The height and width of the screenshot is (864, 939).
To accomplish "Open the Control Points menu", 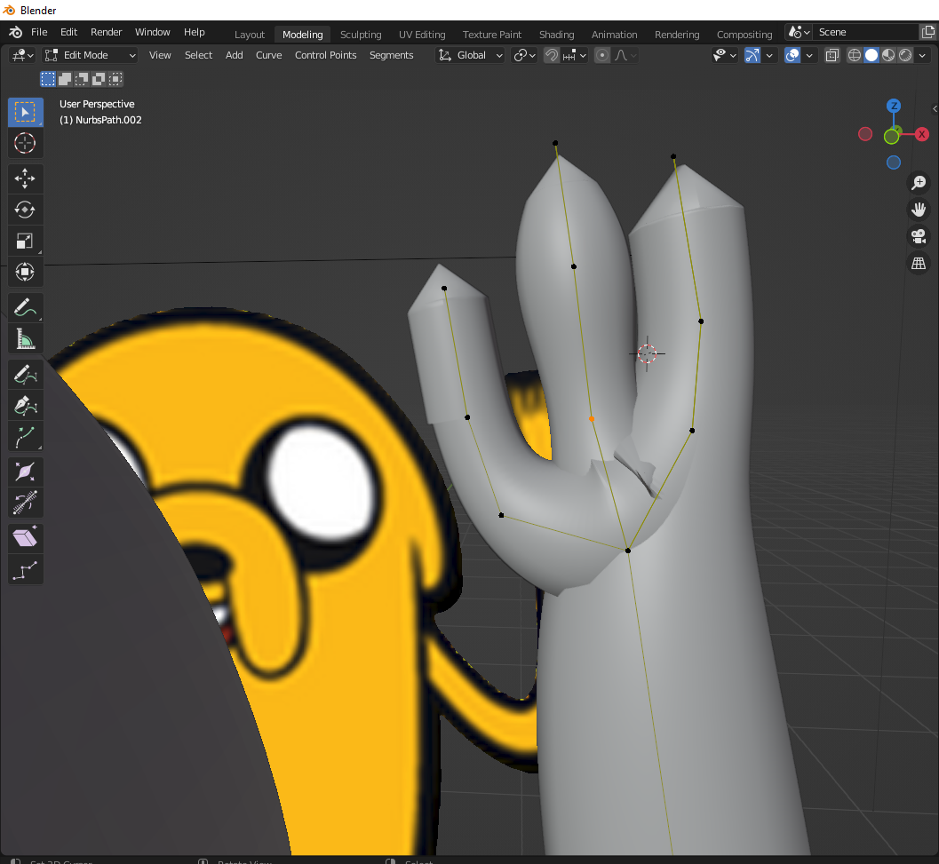I will tap(325, 55).
